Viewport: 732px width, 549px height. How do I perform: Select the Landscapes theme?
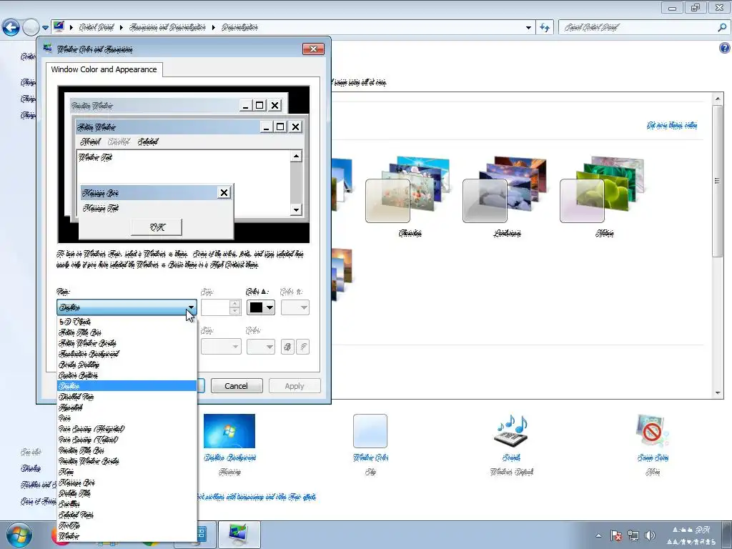click(x=507, y=196)
